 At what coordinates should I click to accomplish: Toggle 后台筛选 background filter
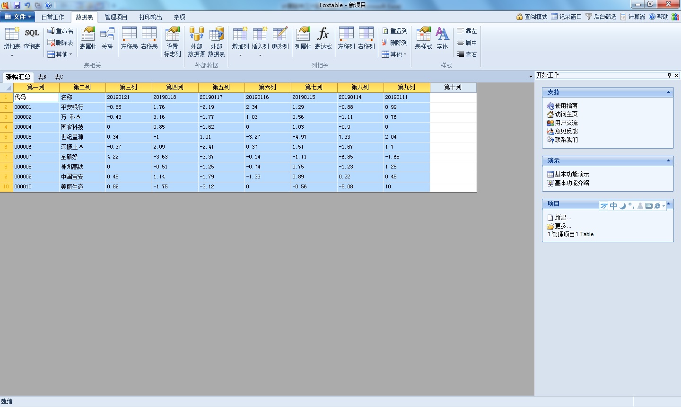tap(601, 17)
